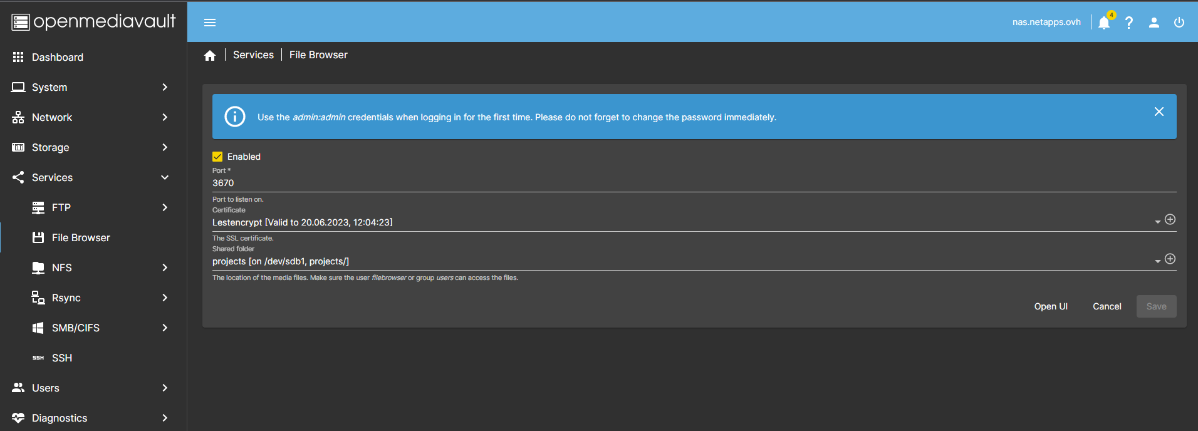Add new certificate with plus icon

[x=1170, y=219]
